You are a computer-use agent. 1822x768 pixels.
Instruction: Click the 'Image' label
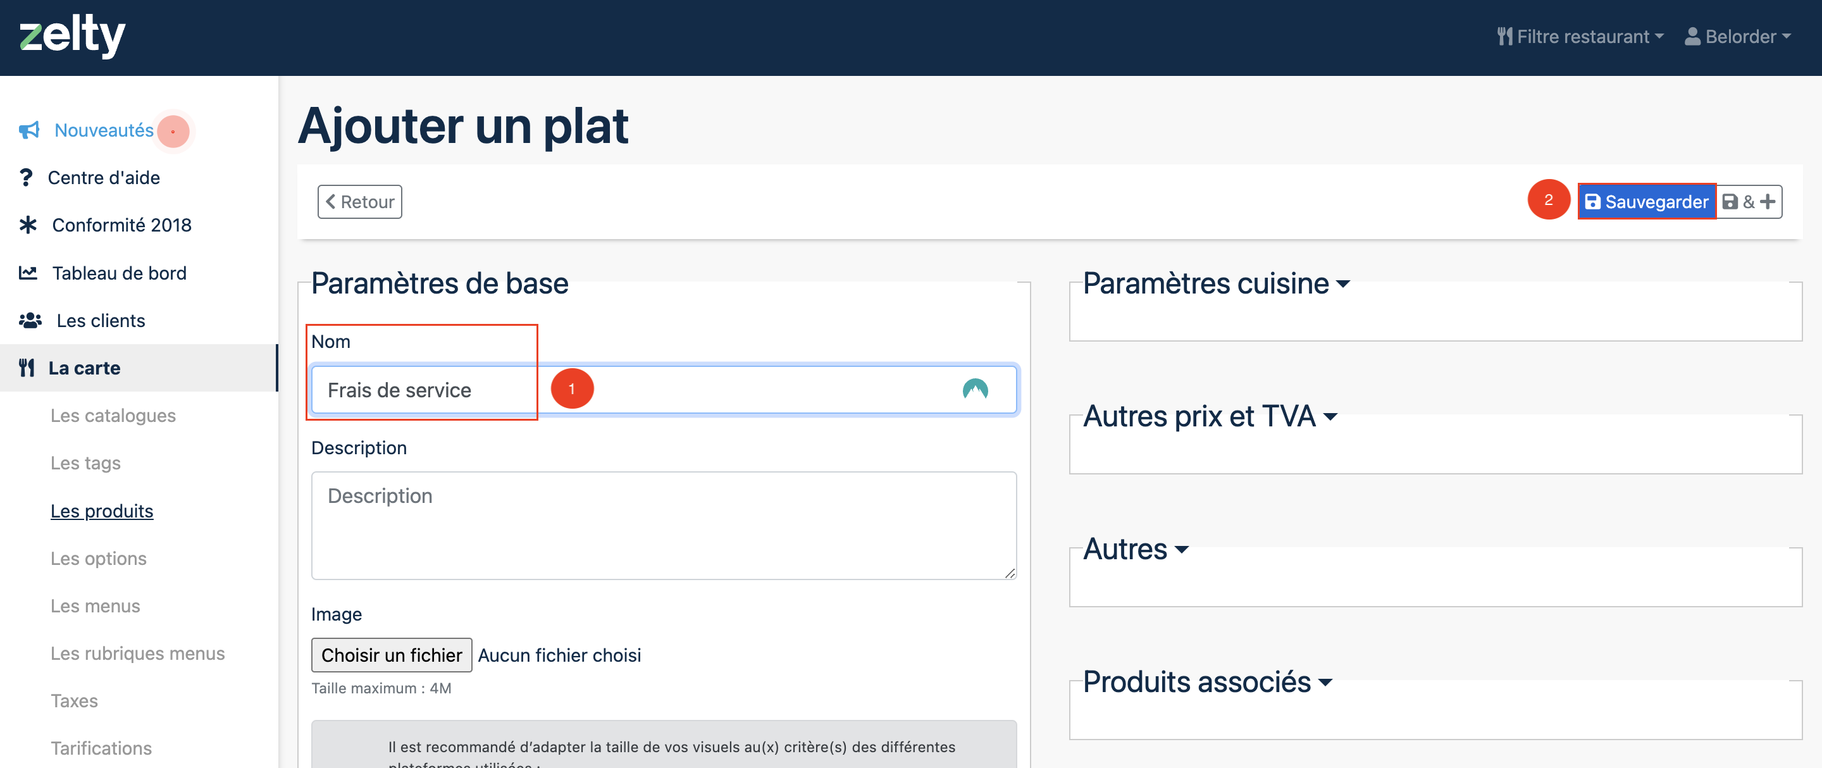coord(337,614)
